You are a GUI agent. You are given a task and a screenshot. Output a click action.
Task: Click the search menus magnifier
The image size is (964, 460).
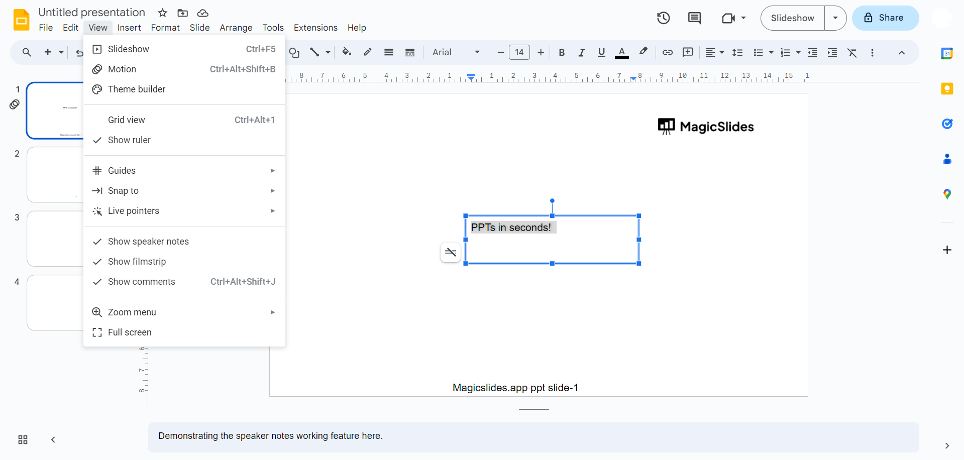click(x=27, y=52)
